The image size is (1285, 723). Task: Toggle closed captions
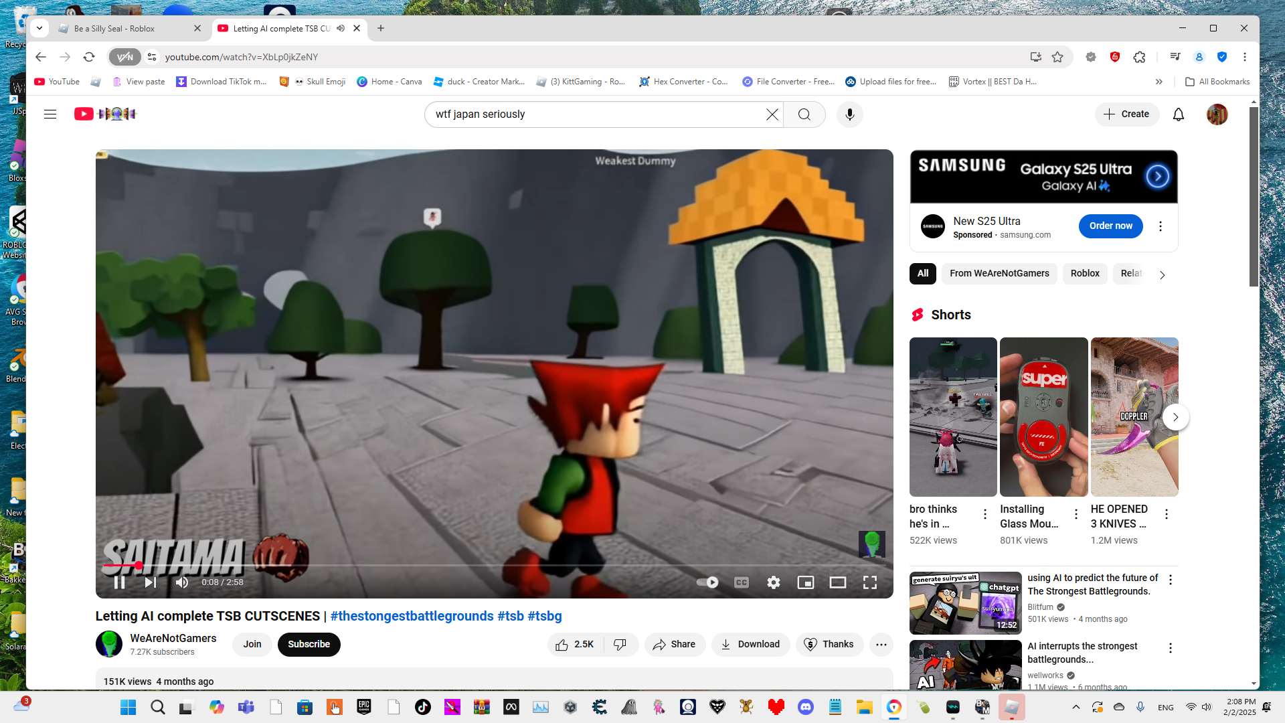[x=742, y=582]
